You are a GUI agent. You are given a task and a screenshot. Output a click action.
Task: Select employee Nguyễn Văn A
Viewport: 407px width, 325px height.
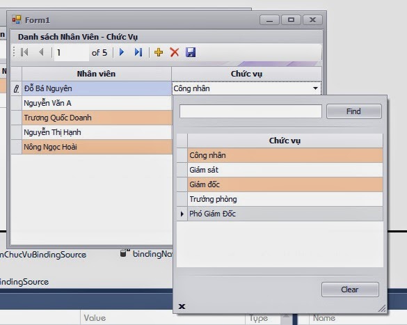pyautogui.click(x=97, y=103)
